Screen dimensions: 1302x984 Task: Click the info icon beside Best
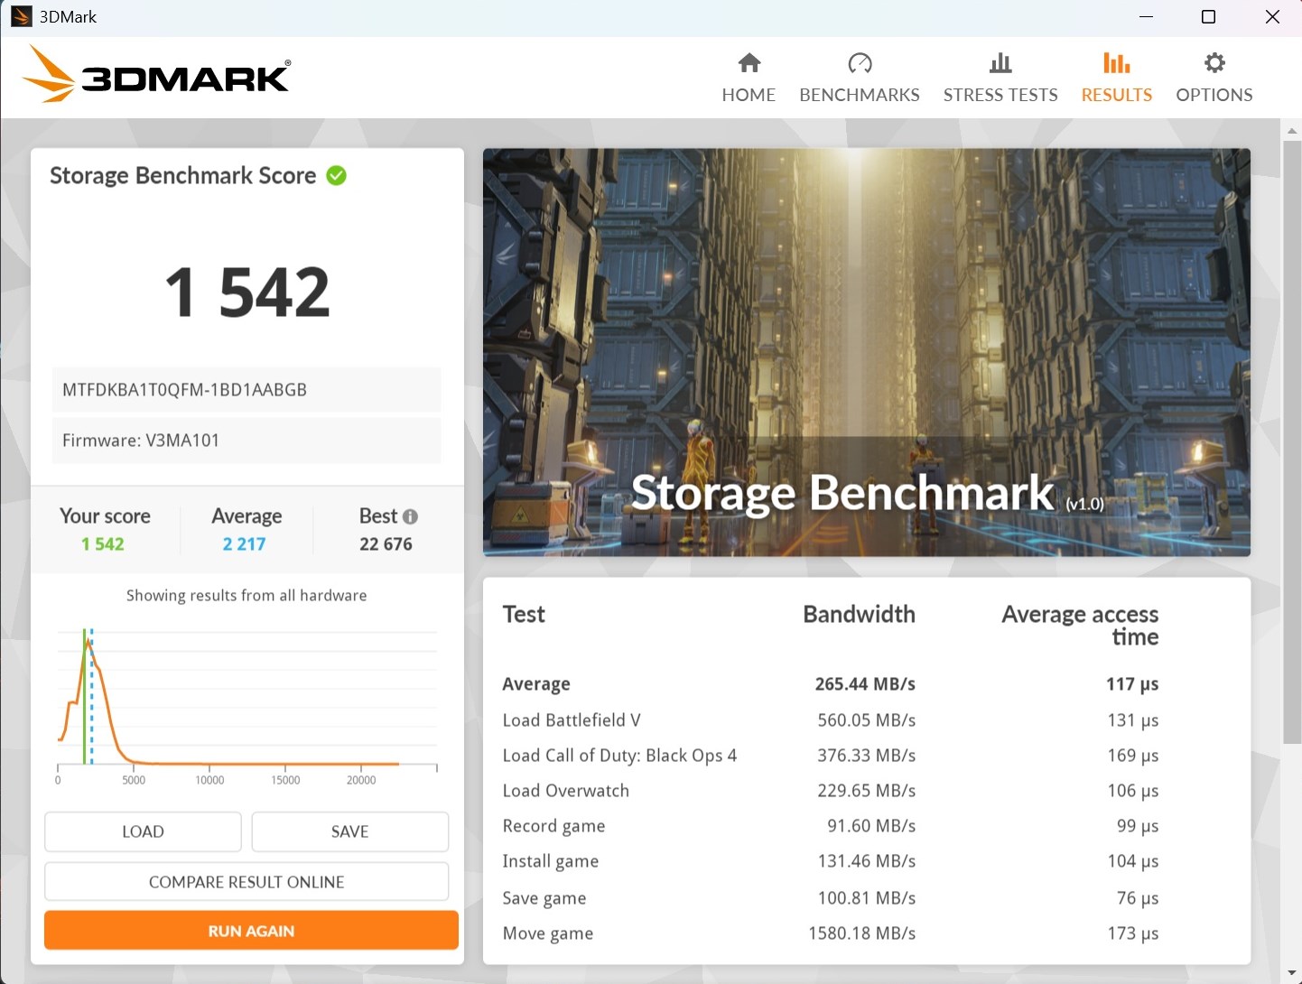(411, 516)
